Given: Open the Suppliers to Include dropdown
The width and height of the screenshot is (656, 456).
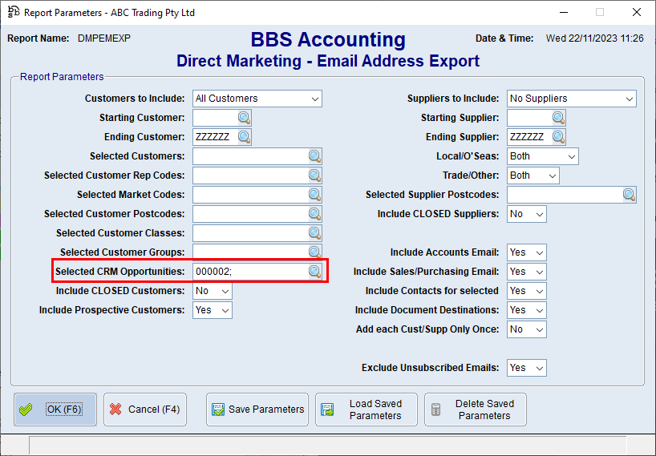Looking at the screenshot, I should tap(571, 99).
